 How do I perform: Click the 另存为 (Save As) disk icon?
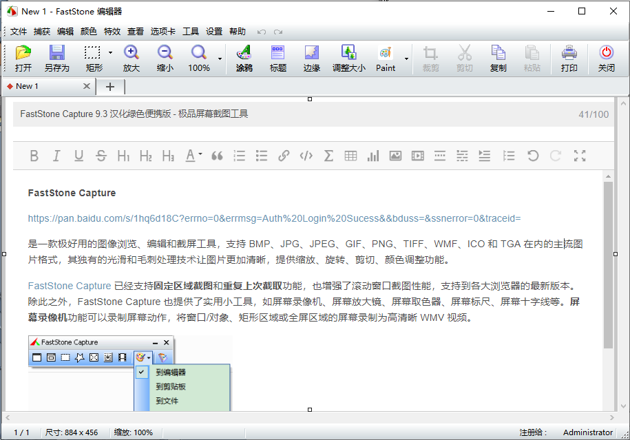(57, 59)
